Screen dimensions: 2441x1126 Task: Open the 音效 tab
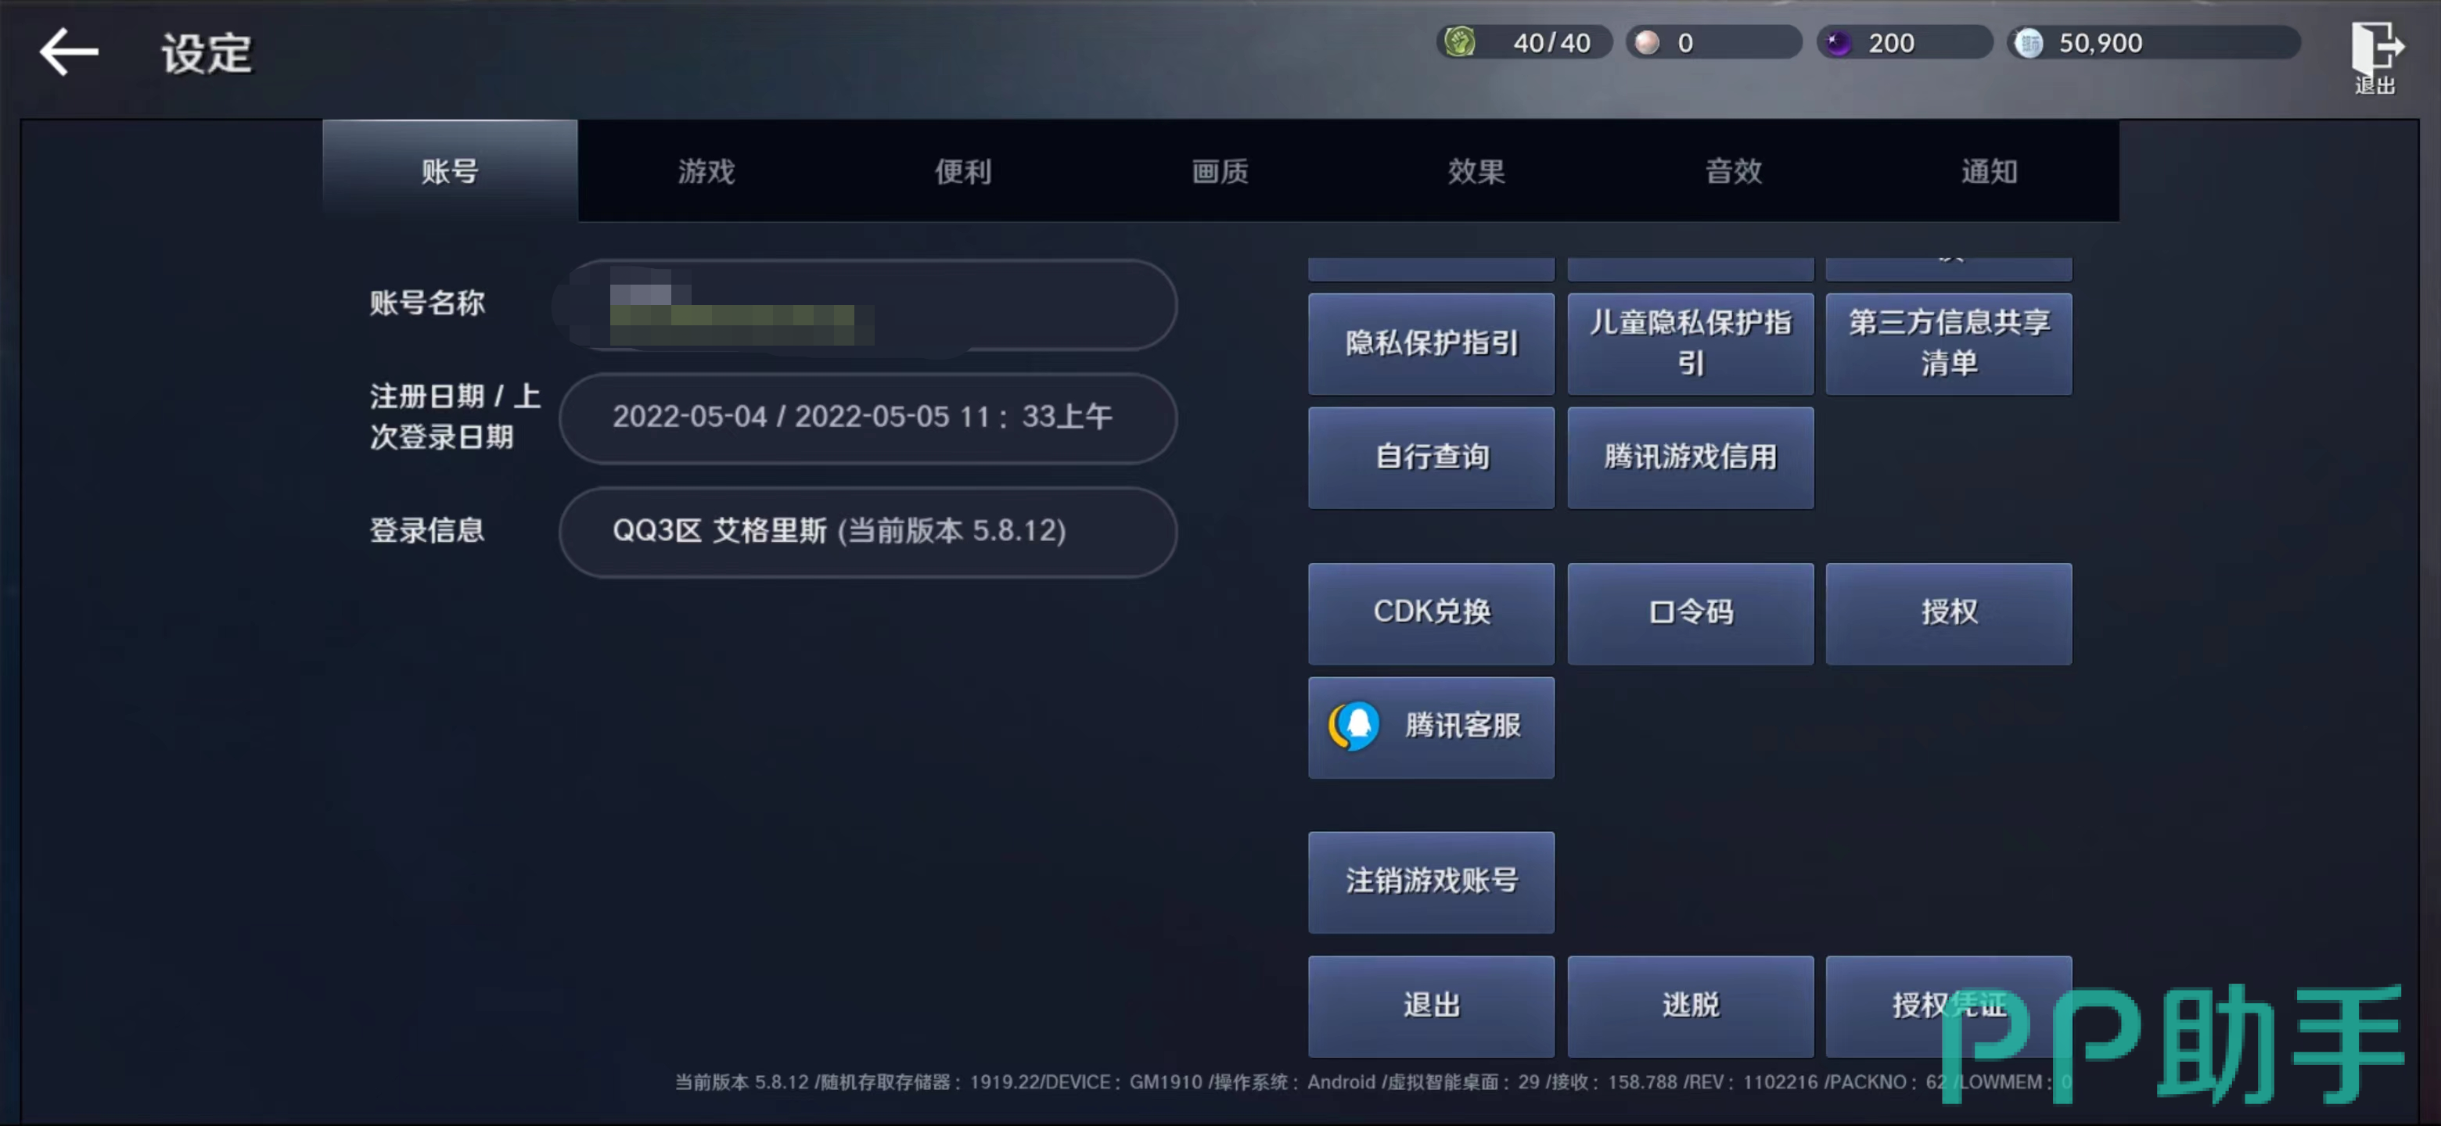point(1733,171)
